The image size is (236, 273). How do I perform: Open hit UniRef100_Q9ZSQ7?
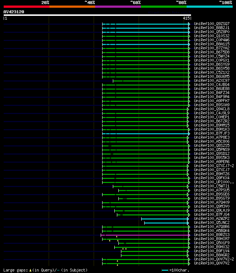pyautogui.click(x=212, y=24)
